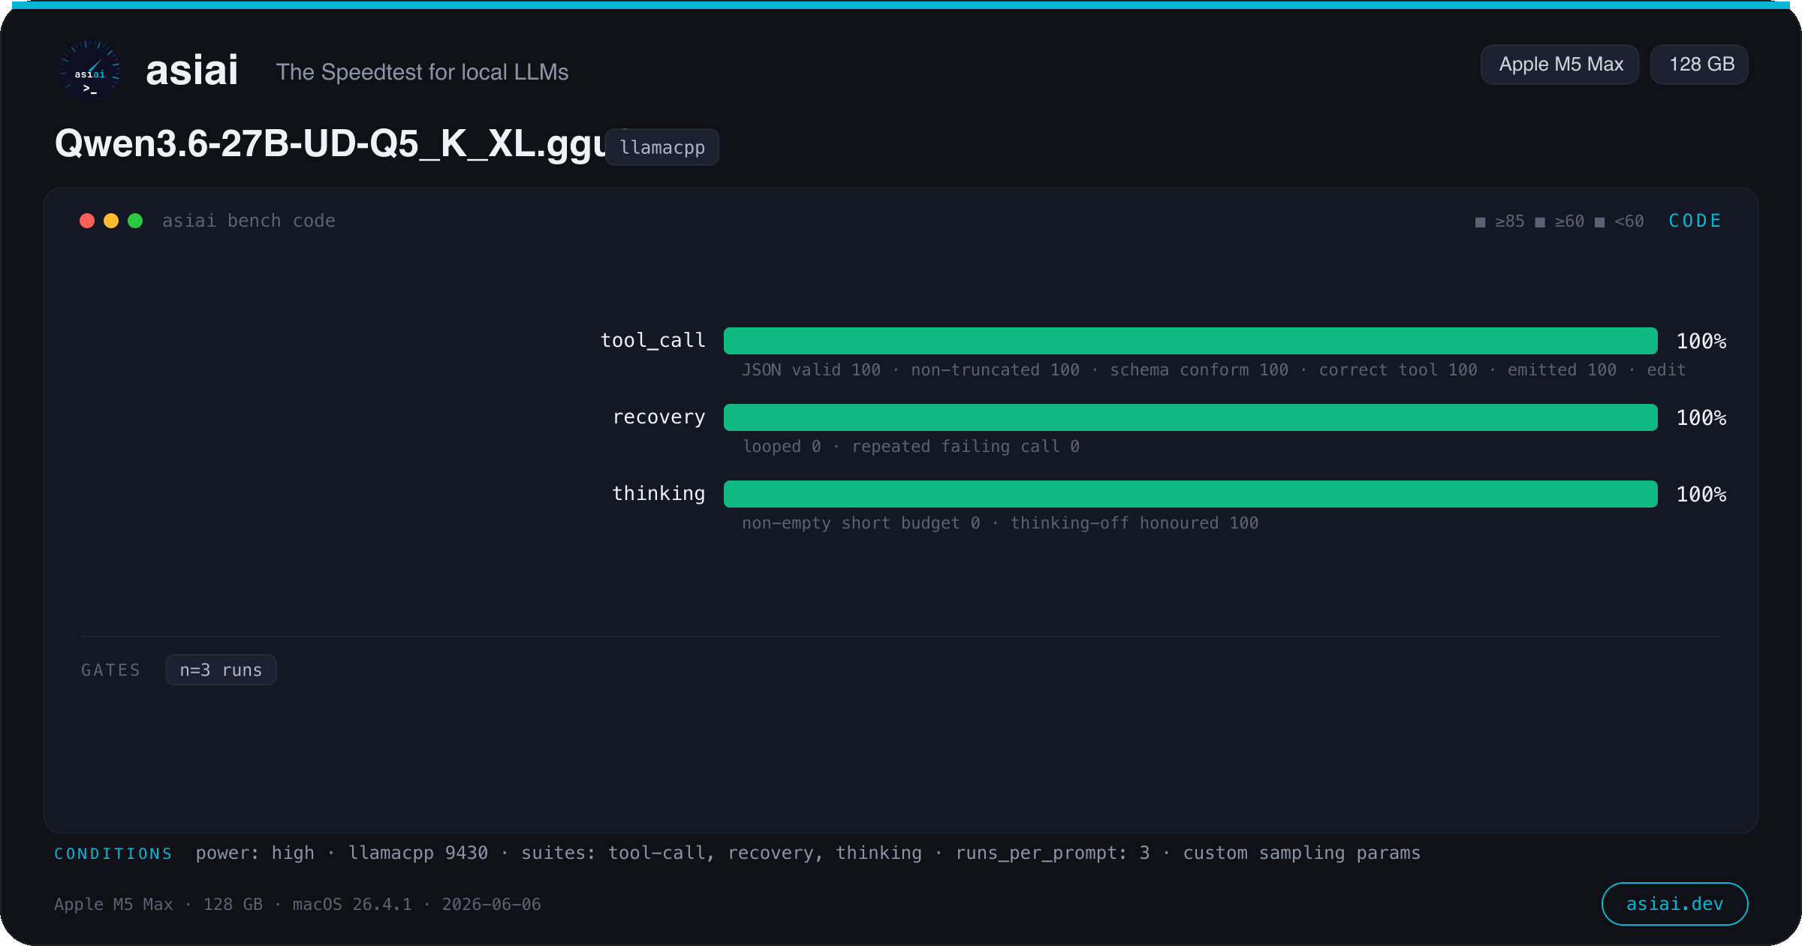The image size is (1802, 946).
Task: Click the Apple M5 Max badge
Action: (1560, 65)
